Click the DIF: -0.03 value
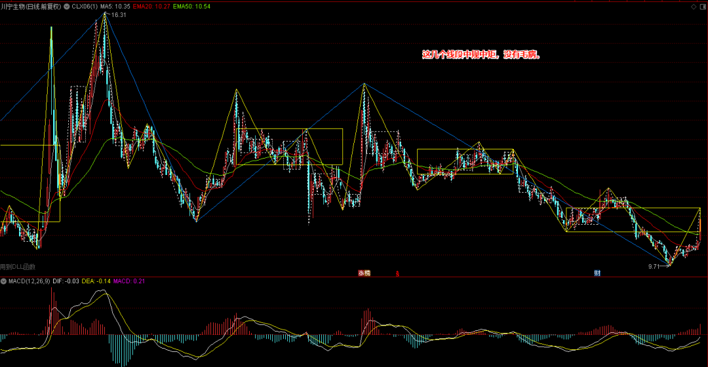Viewport: 708px width, 367px height. coord(66,281)
